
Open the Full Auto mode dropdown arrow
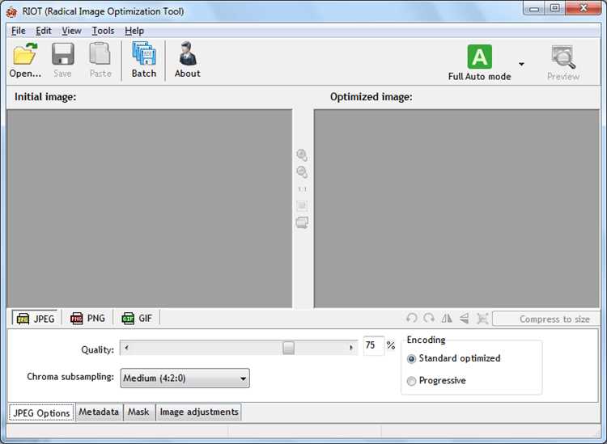(521, 65)
